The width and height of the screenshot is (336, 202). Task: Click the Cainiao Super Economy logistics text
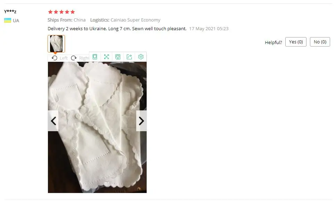[136, 20]
